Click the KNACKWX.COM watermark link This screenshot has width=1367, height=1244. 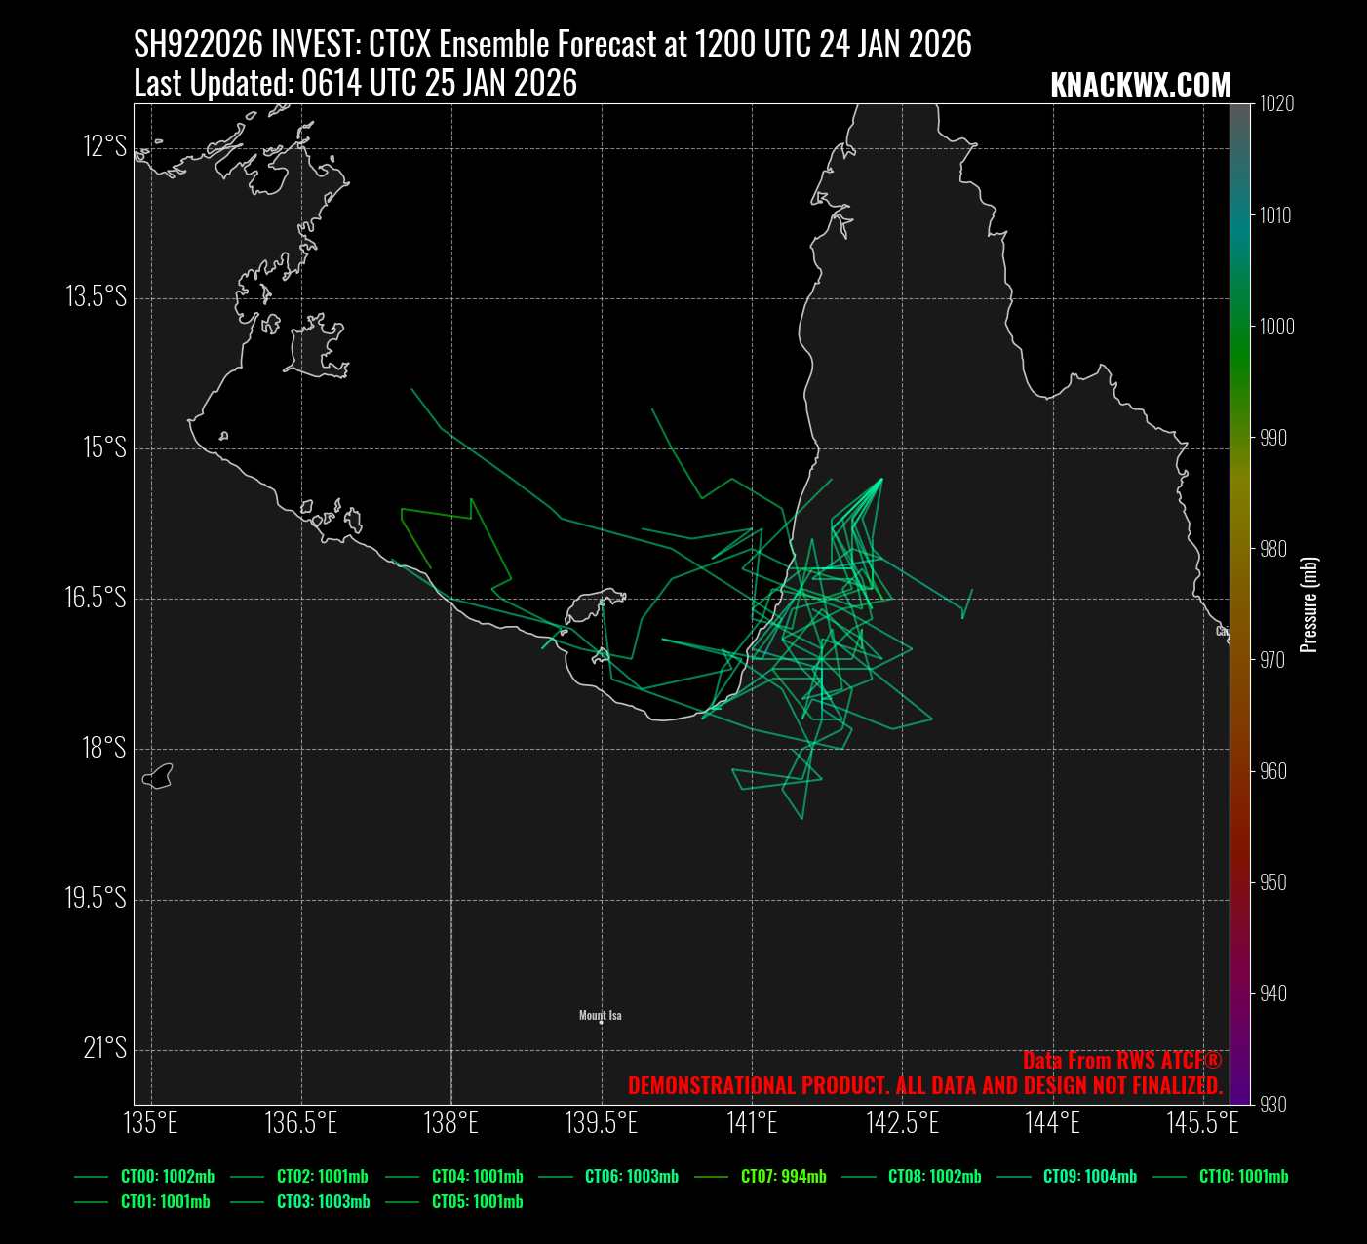pyautogui.click(x=1140, y=86)
